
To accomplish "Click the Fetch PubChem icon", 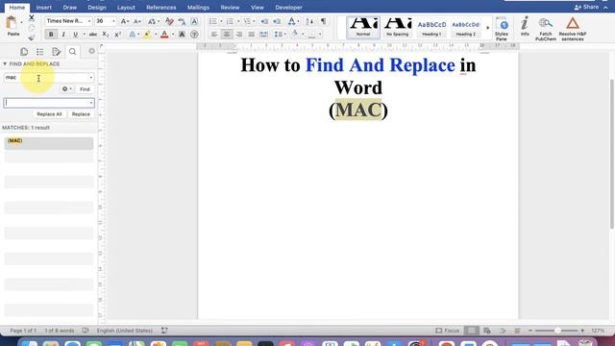I will click(x=546, y=29).
